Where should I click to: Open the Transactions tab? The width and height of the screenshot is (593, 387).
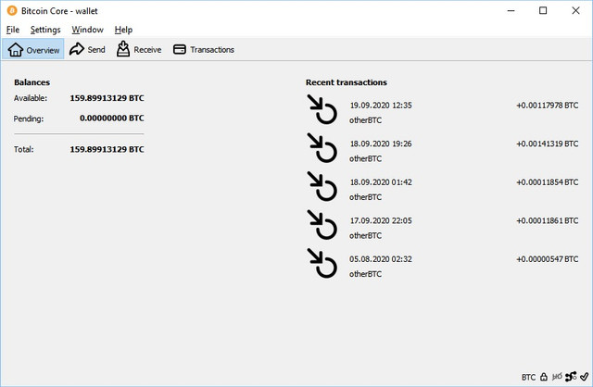[204, 49]
